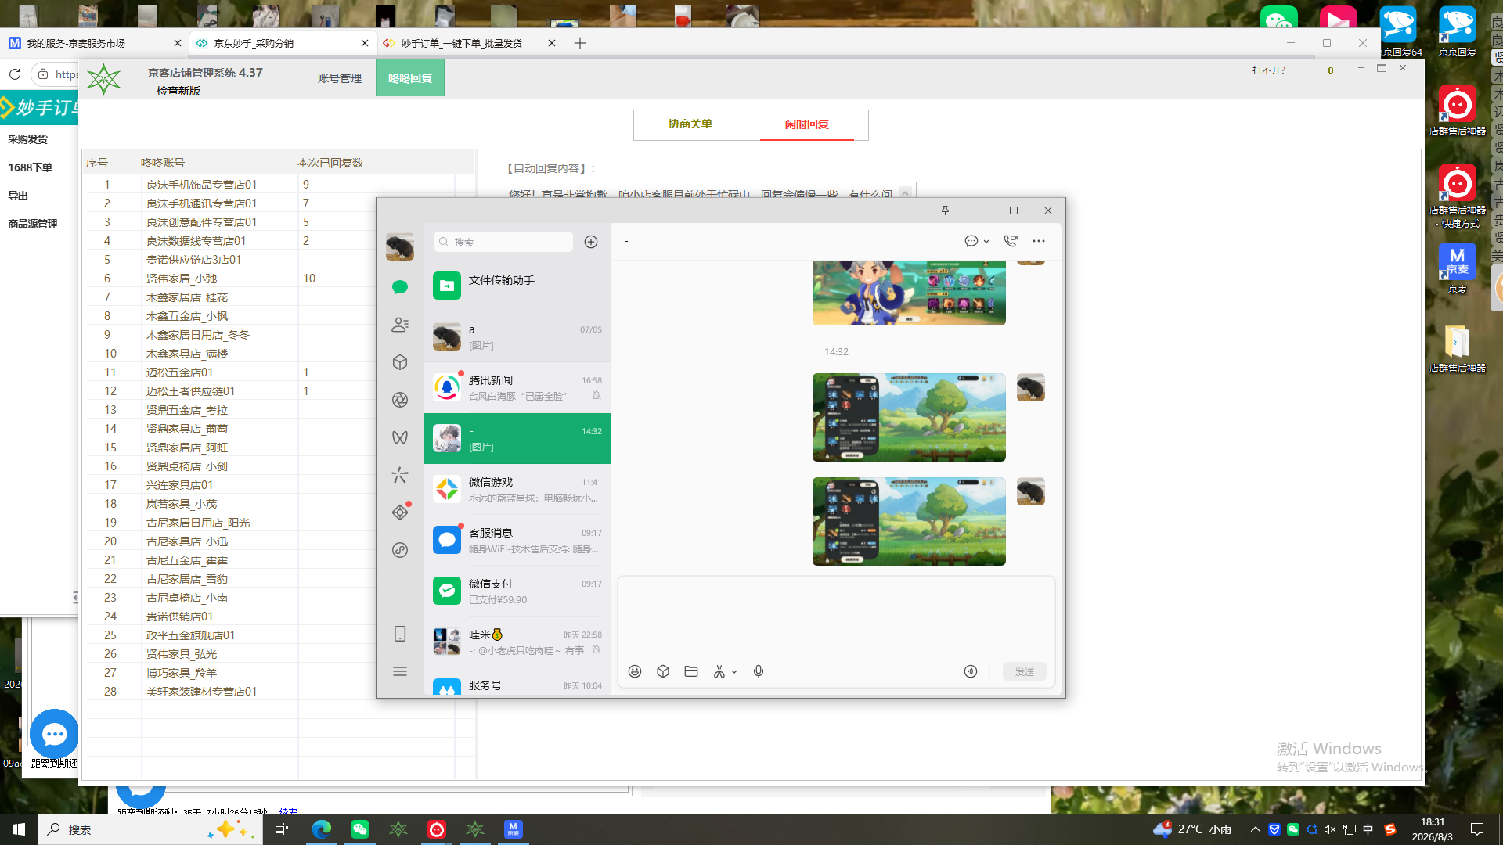1503x845 pixels.
Task: Click screenshot scissors icon
Action: pyautogui.click(x=719, y=671)
